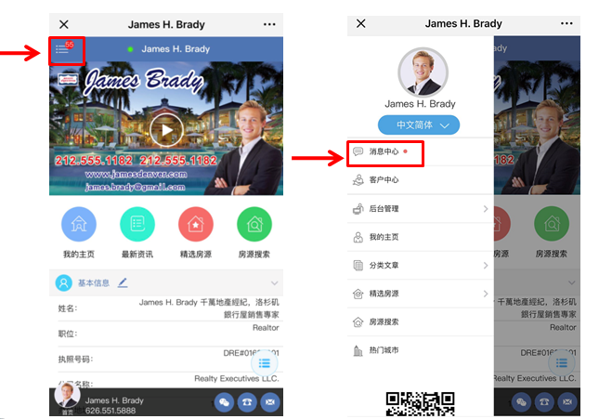
Task: Tap email button in left bottom bar
Action: (270, 402)
